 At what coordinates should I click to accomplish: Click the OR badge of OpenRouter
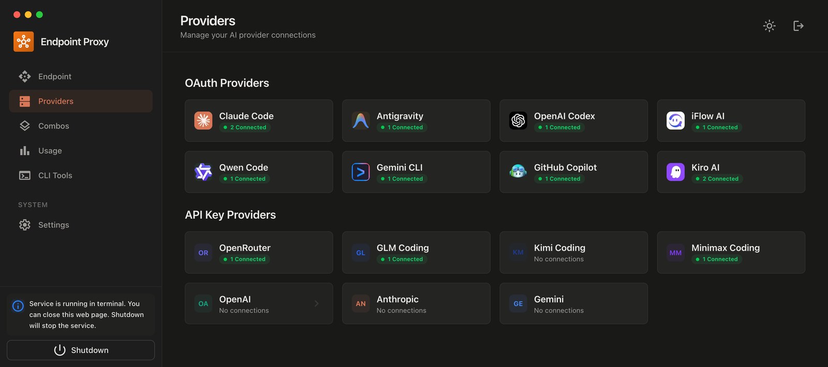pos(203,253)
